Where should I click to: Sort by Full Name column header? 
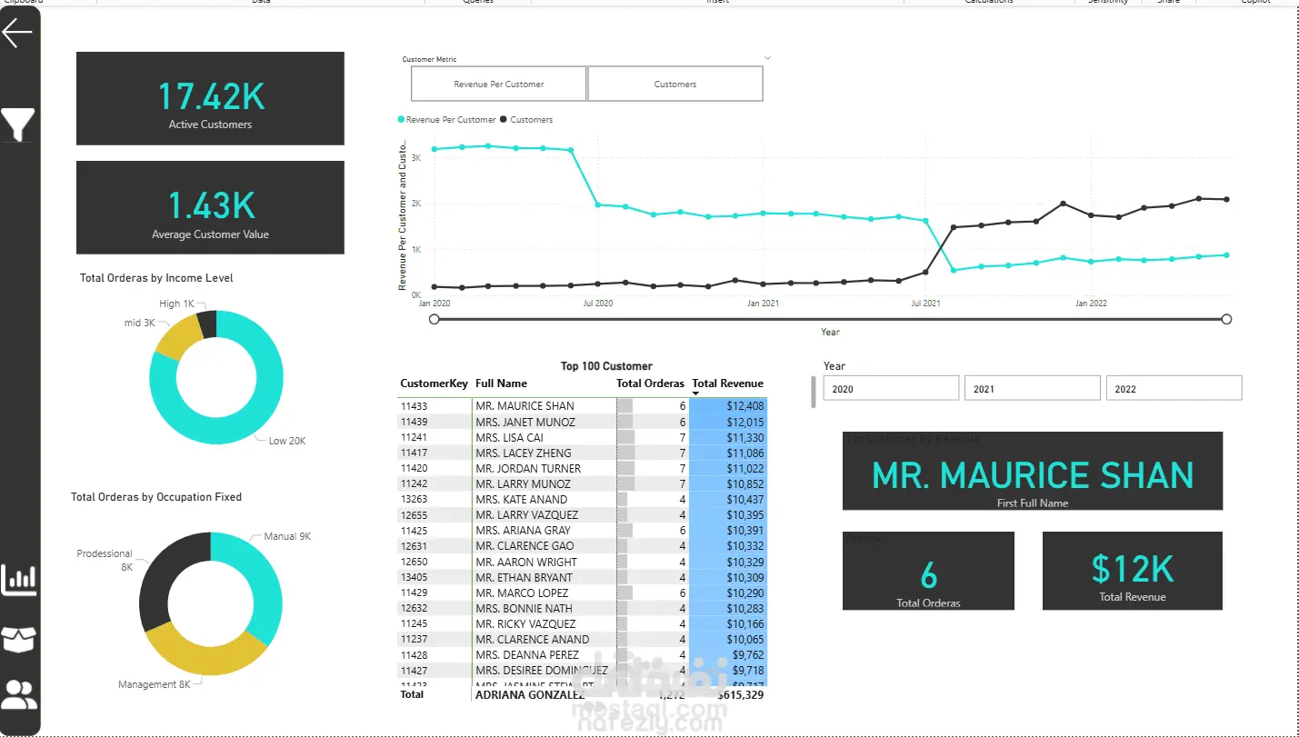click(501, 383)
